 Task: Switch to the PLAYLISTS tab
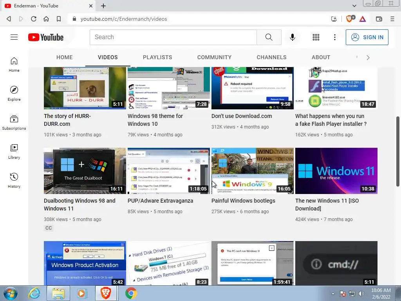tap(157, 57)
